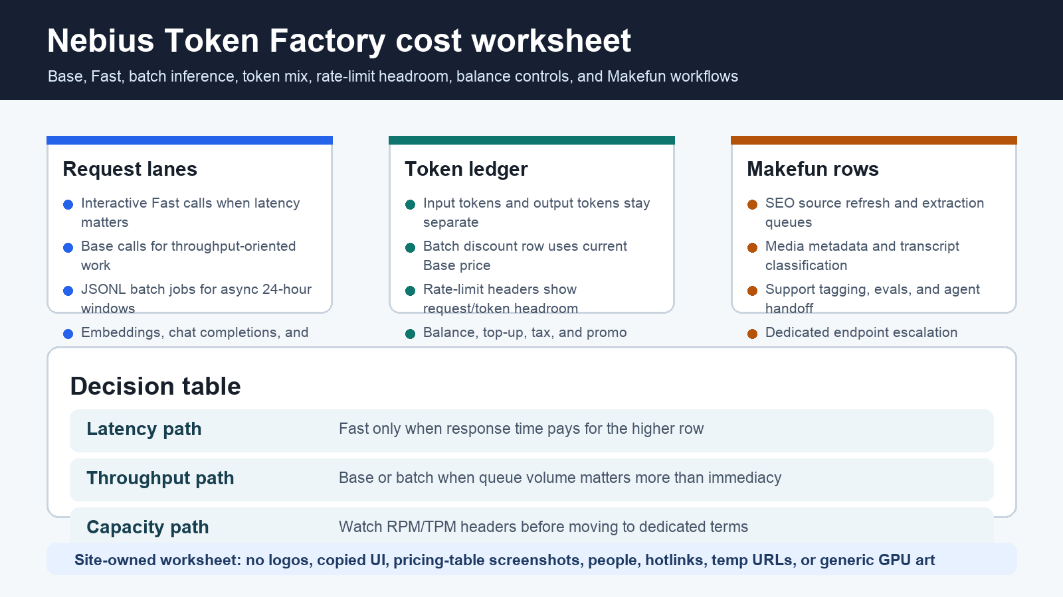This screenshot has height=597, width=1063.
Task: Click 'Balance, top-up, tax, and promo' line
Action: [525, 332]
